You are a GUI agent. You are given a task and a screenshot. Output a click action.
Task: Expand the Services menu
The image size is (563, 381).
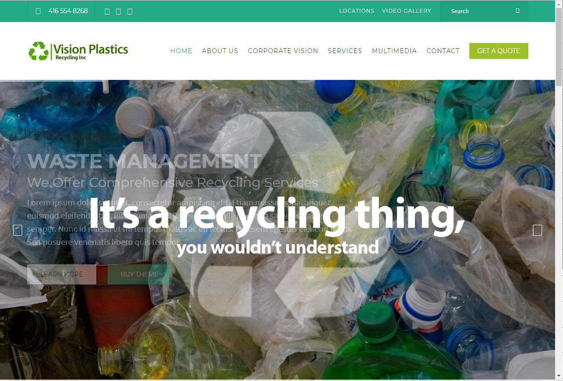click(345, 51)
